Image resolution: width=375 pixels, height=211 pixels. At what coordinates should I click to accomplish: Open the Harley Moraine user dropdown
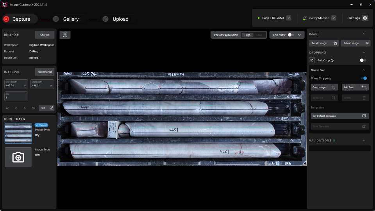point(334,18)
